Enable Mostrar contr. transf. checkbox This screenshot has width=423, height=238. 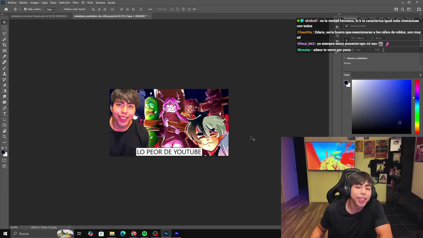click(62, 9)
